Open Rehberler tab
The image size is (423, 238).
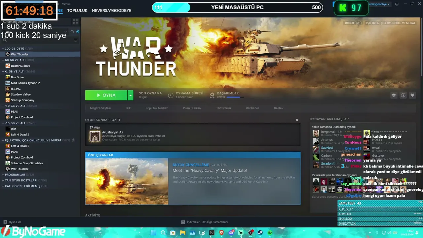[252, 108]
